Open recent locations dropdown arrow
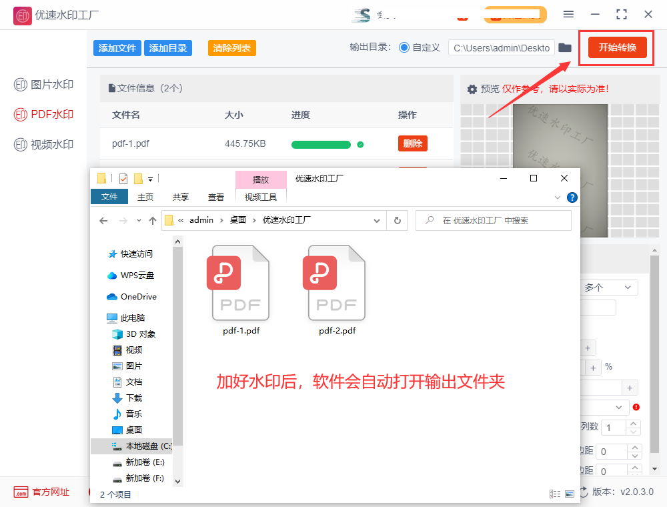The image size is (667, 507). coord(139,220)
